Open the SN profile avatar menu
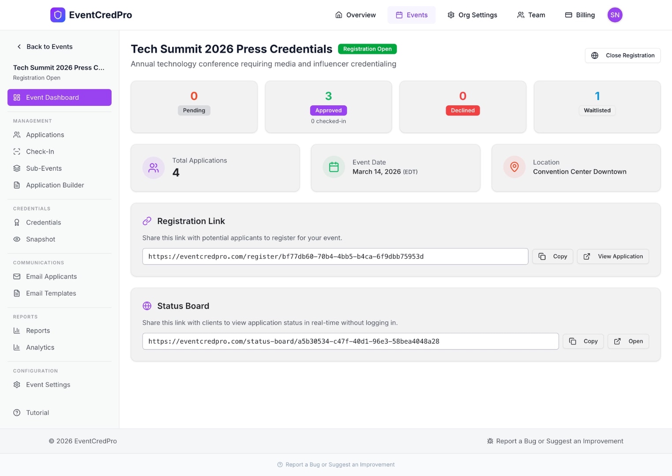 615,15
